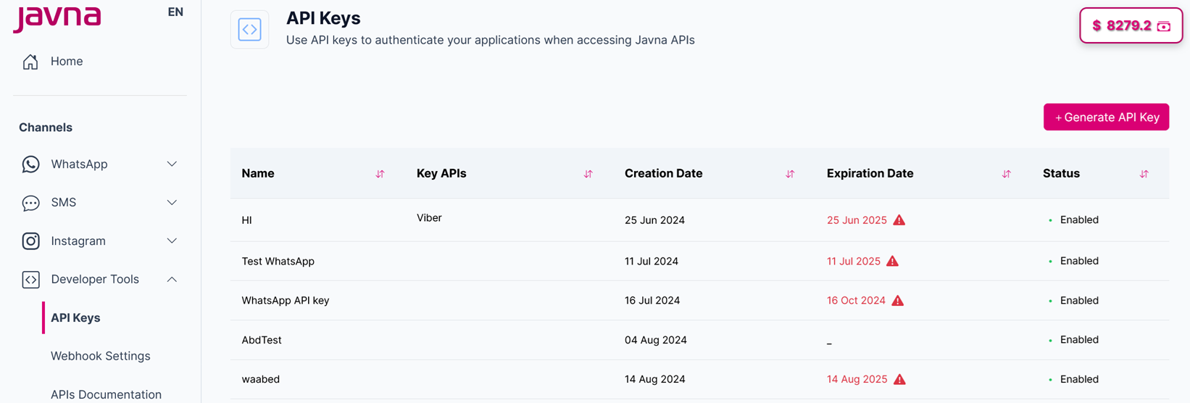Click the warning icon beside 16 Oct 2024
Screen dimensions: 1190x403
tap(898, 301)
